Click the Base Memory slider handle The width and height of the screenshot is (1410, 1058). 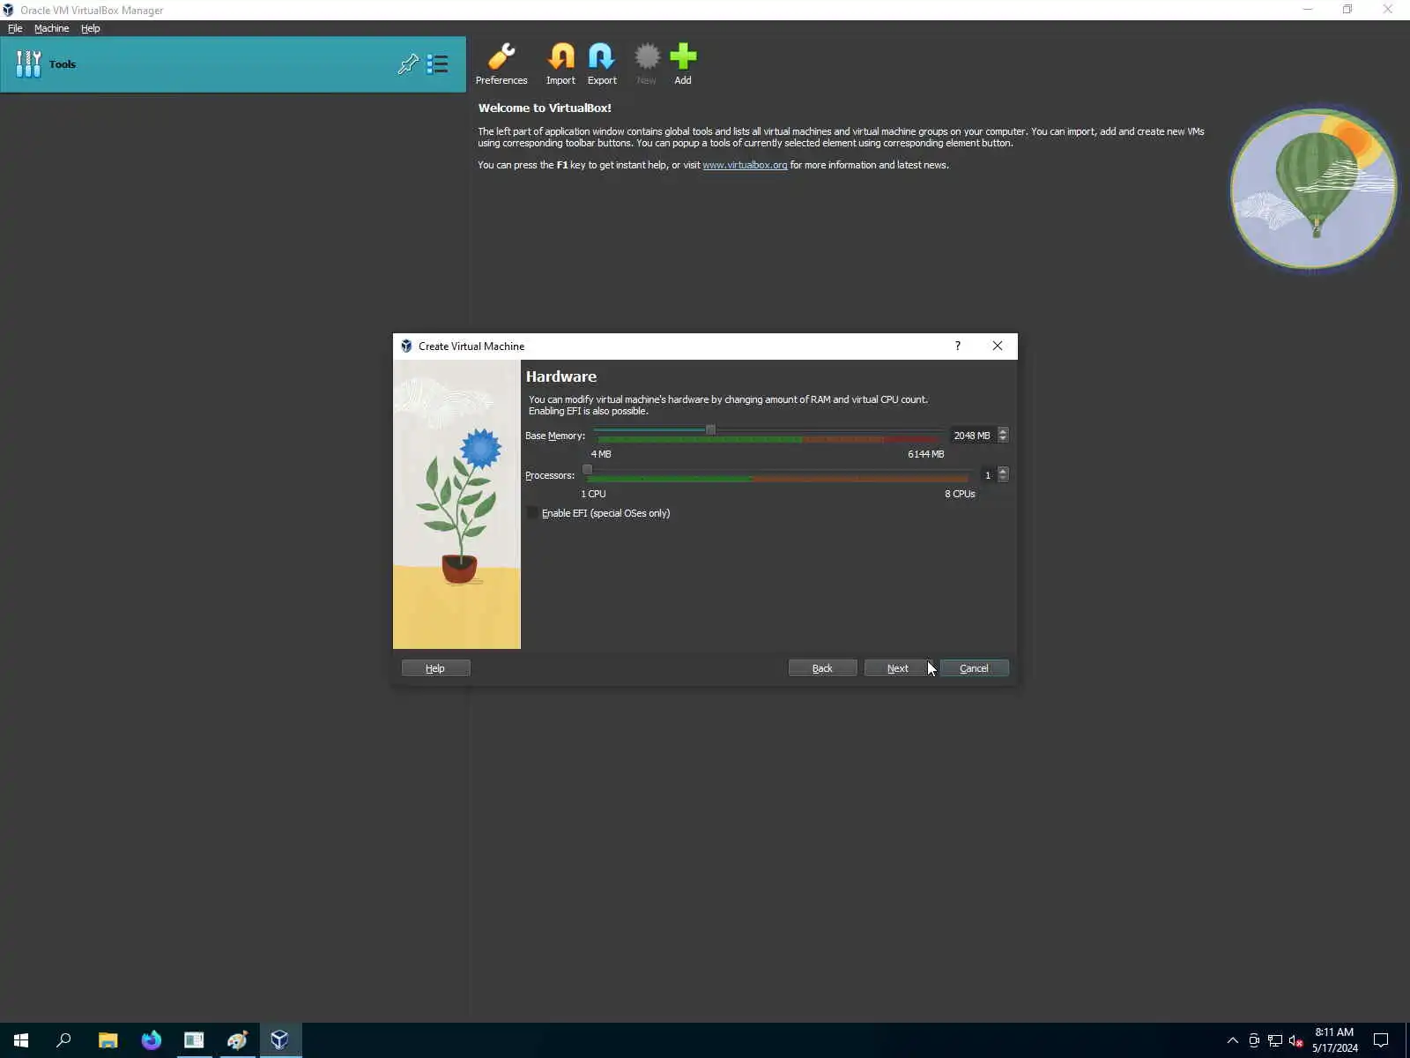tap(710, 430)
